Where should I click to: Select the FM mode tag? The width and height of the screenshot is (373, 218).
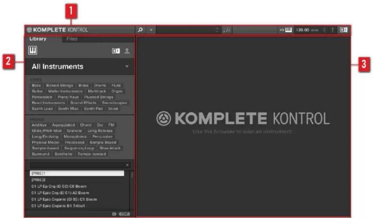coord(111,125)
